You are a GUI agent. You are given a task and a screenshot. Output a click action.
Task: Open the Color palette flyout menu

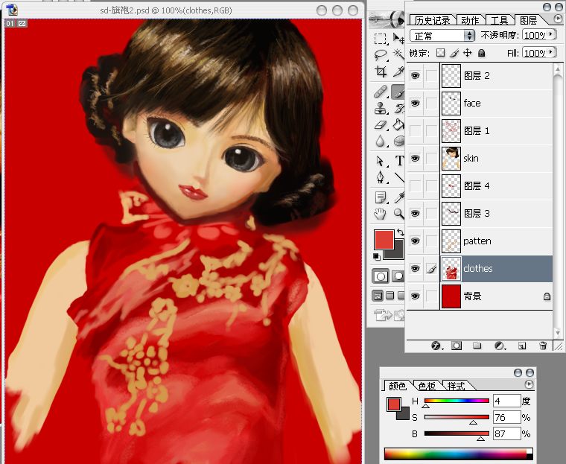[529, 384]
